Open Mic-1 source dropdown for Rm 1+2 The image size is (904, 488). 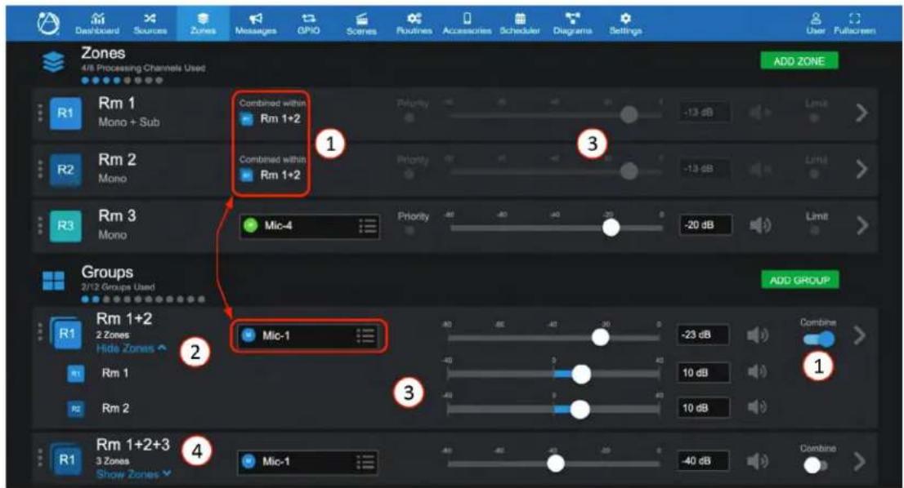tap(308, 335)
